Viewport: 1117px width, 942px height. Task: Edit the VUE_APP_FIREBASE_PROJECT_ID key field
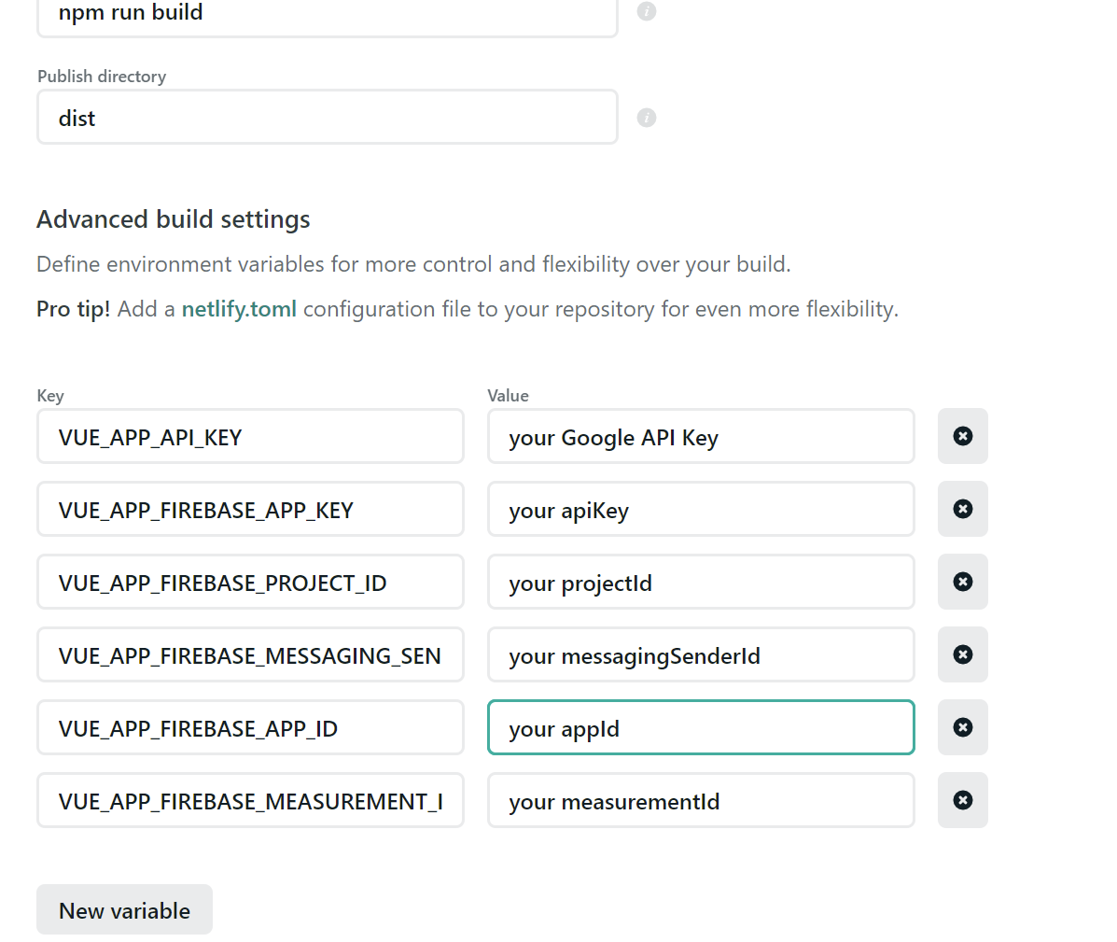click(250, 583)
